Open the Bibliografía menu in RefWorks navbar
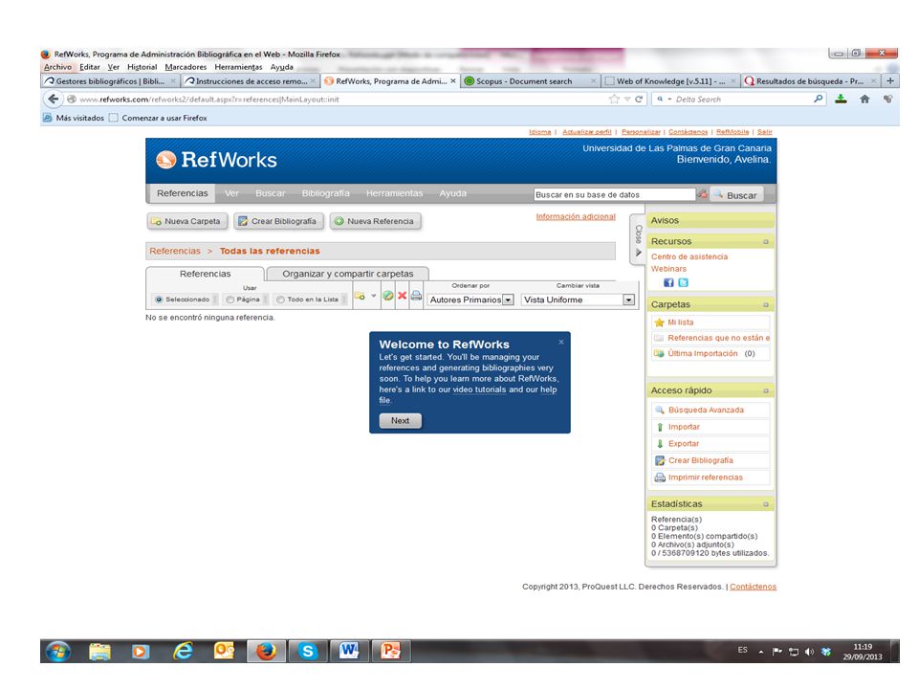Image resolution: width=918 pixels, height=689 pixels. click(325, 193)
